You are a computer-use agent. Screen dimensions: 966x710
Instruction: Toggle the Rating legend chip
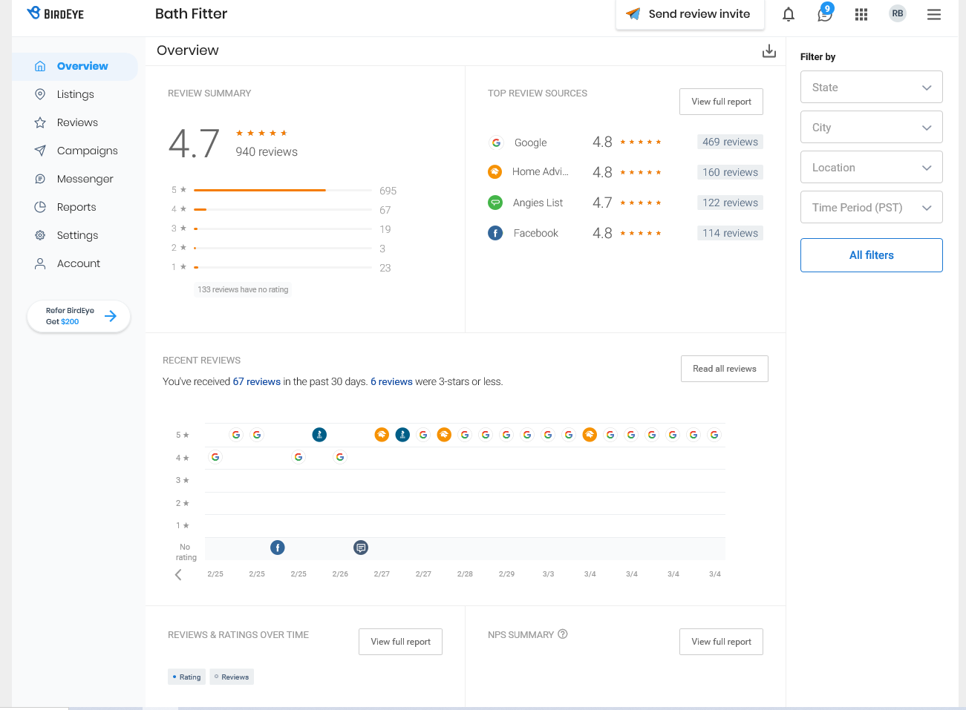point(186,677)
